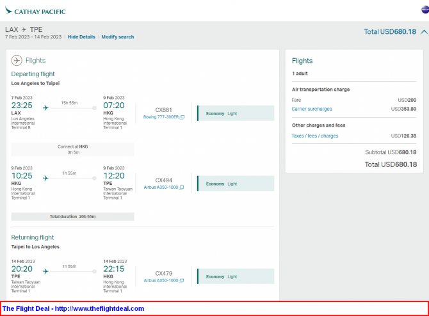This screenshot has width=429, height=316.
Task: Click the 23:25 LAX departure time
Action: click(22, 106)
